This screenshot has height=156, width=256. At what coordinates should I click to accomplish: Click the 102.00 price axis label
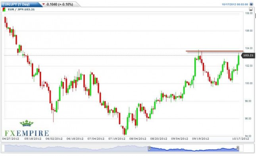(249, 65)
